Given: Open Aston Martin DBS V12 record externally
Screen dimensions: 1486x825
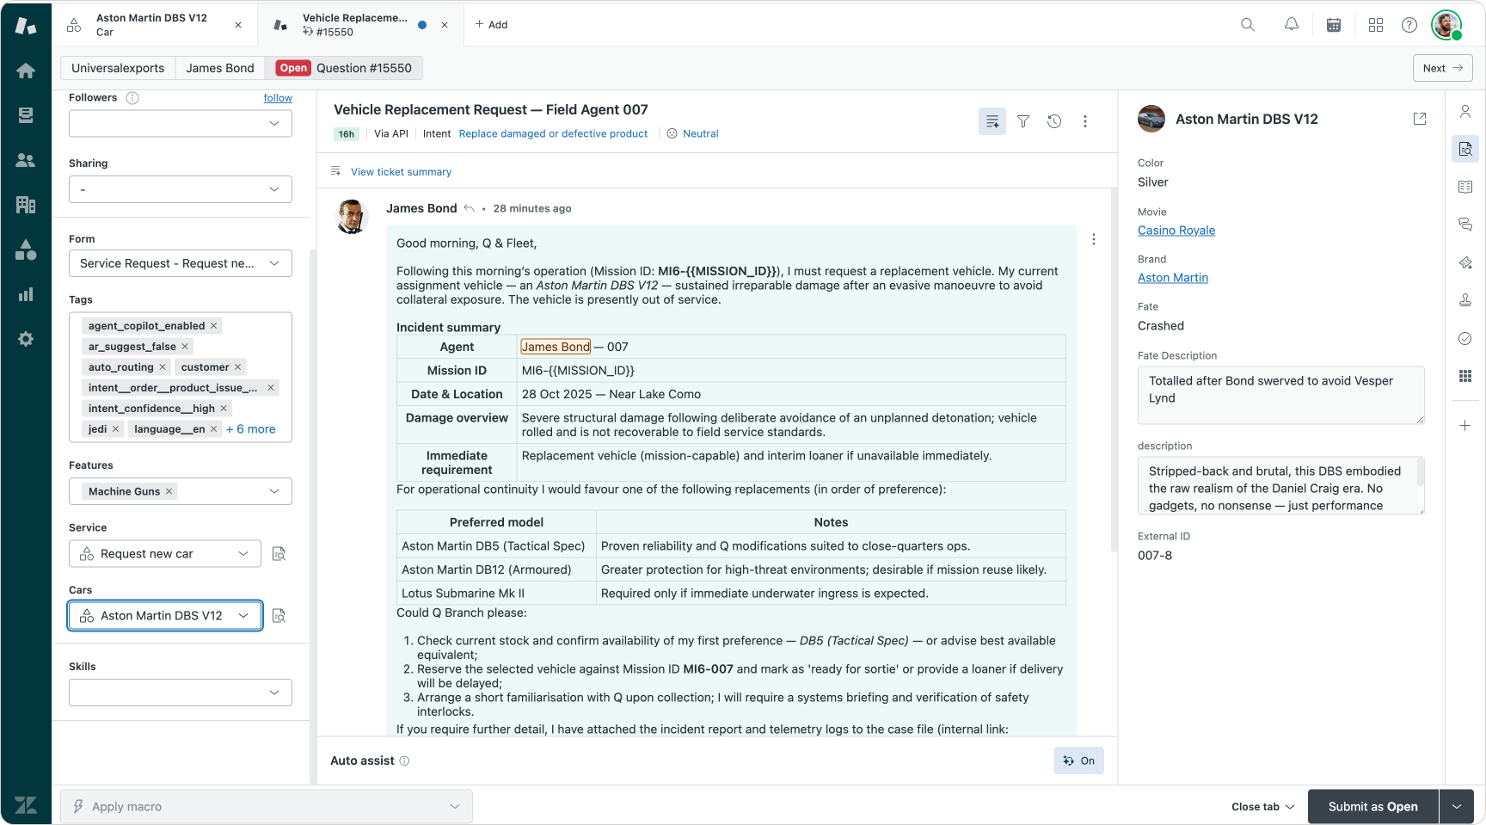Looking at the screenshot, I should click(1420, 119).
